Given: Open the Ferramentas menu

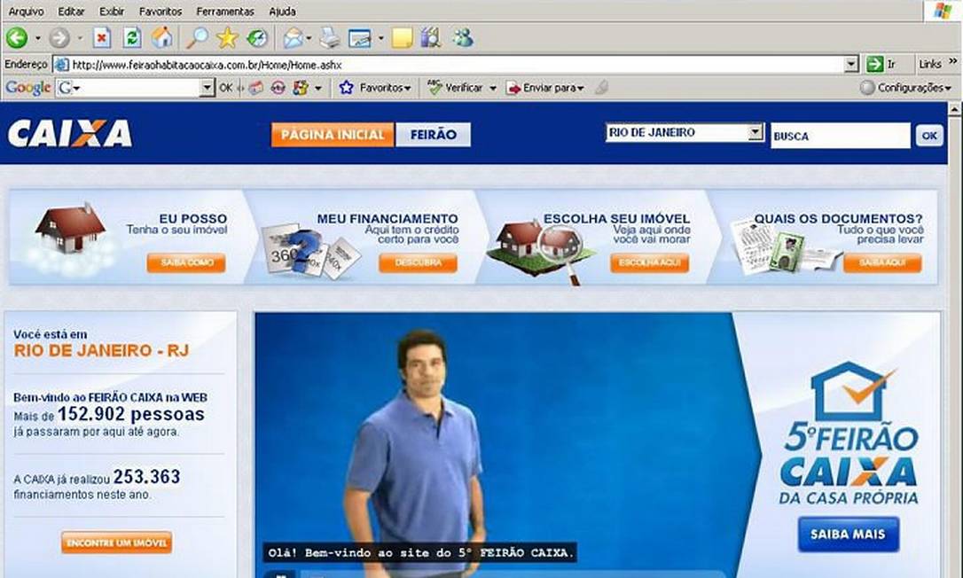Looking at the screenshot, I should coord(224,12).
